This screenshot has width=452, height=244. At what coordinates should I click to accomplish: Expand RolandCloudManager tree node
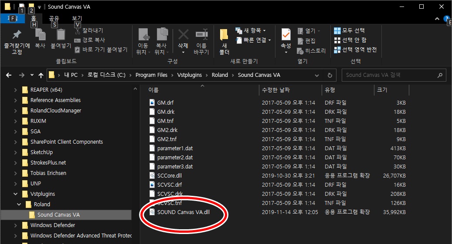coord(15,111)
